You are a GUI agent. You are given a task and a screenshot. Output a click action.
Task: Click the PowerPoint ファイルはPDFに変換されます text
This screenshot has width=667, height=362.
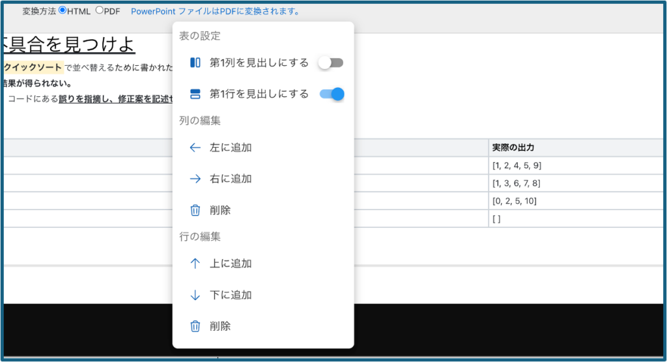click(215, 12)
